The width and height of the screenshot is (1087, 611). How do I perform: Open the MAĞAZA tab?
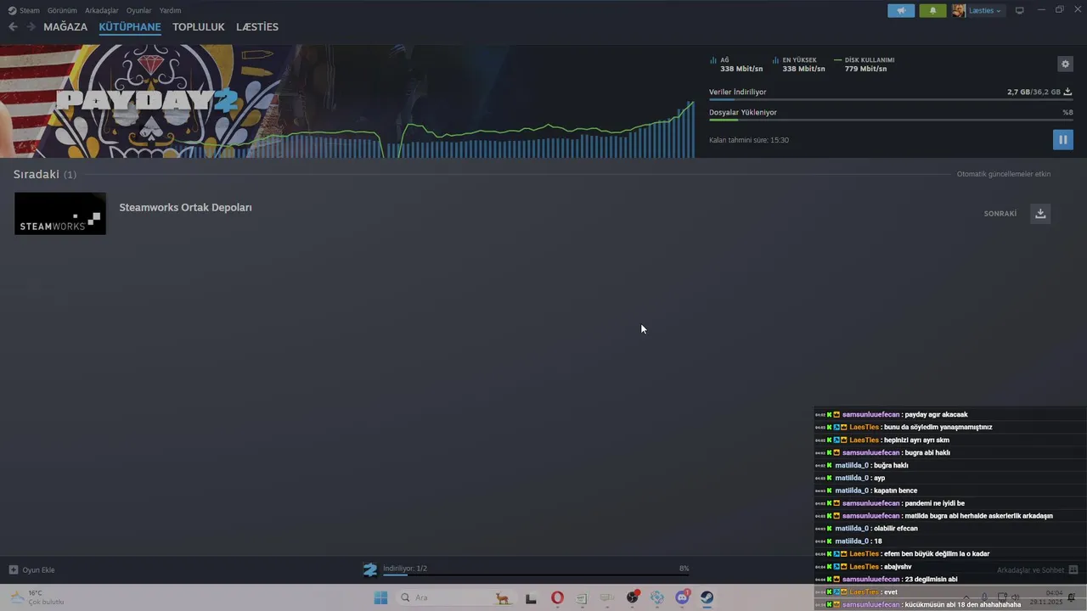65,27
